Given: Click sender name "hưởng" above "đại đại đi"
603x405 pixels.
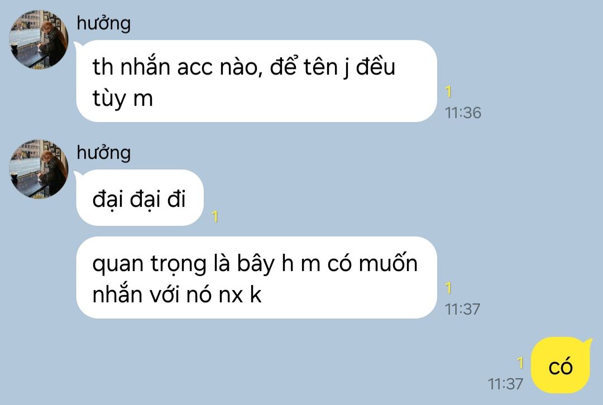Looking at the screenshot, I should click(103, 153).
